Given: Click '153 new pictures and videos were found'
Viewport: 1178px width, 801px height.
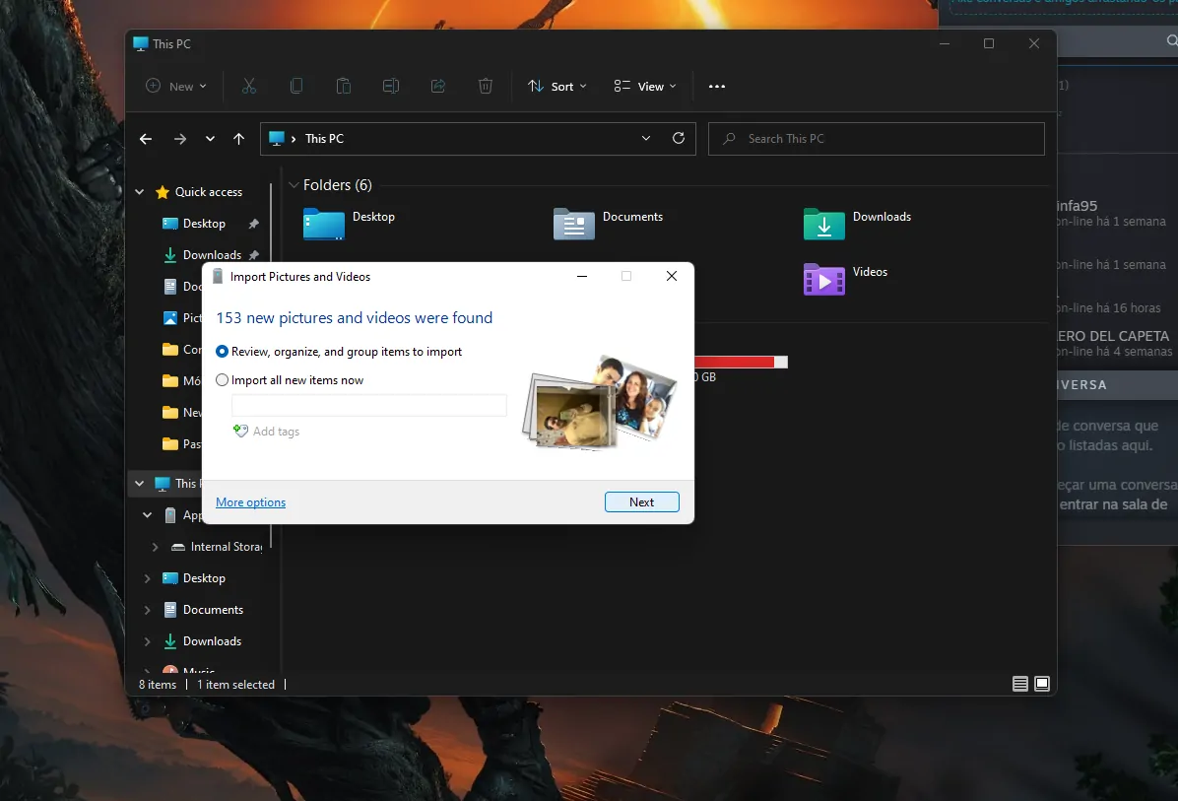Looking at the screenshot, I should tap(354, 318).
